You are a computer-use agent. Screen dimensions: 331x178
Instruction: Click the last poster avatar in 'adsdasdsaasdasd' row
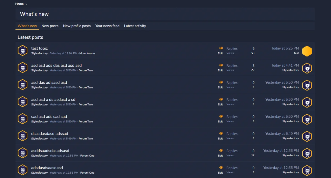tap(307, 170)
